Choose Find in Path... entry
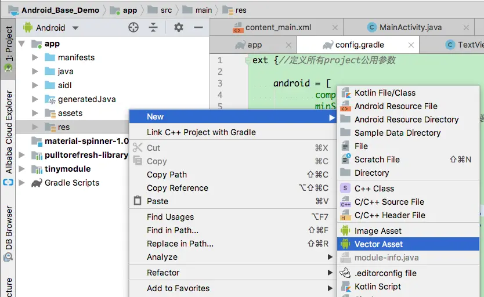 pos(233,230)
